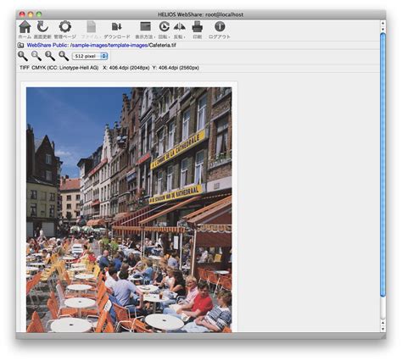
Task: Open the WebSharePublic link in the path
Action: (x=47, y=45)
